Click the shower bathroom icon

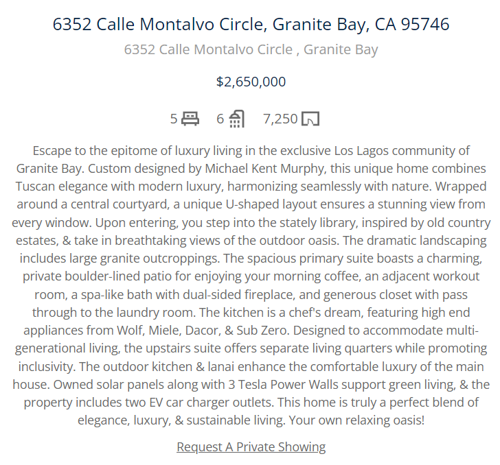(236, 119)
